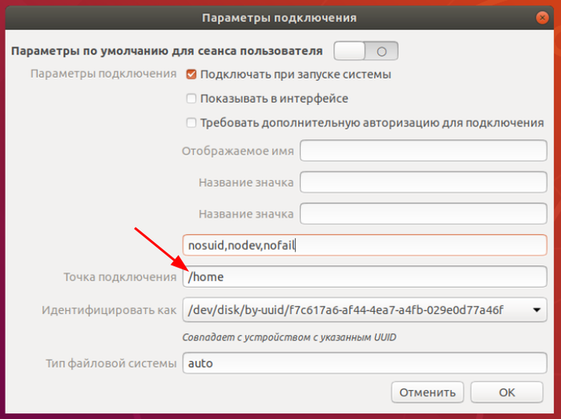Focus the second 'Название значка' input field

click(422, 214)
